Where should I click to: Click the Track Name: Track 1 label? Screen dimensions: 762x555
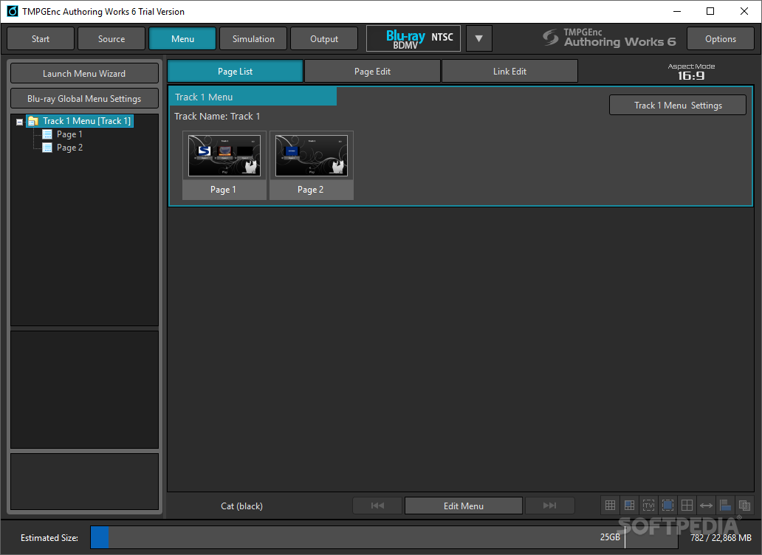pos(217,116)
